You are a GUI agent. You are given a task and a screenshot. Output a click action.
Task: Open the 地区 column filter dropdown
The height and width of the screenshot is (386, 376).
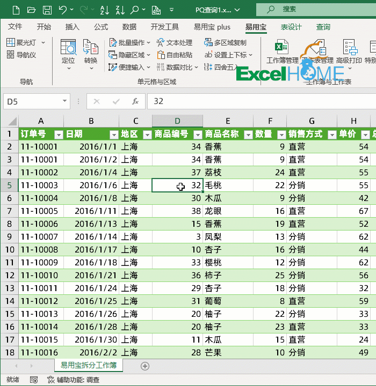tap(147, 135)
